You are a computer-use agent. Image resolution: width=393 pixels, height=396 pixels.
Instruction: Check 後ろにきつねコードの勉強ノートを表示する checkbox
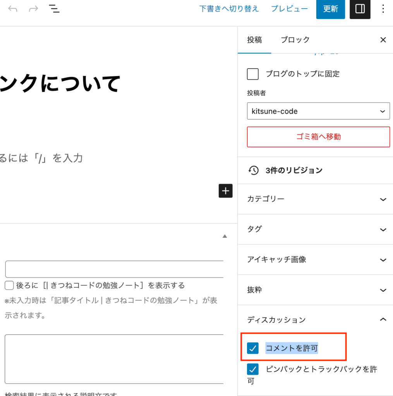[x=9, y=285]
